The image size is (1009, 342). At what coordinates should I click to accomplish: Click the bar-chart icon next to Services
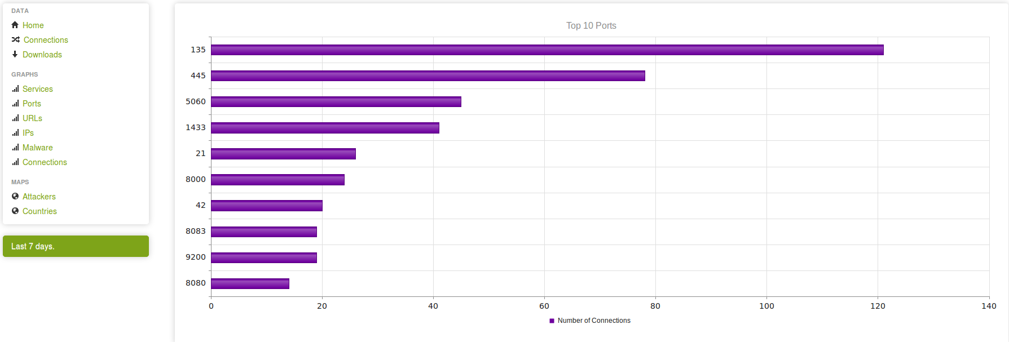[15, 89]
